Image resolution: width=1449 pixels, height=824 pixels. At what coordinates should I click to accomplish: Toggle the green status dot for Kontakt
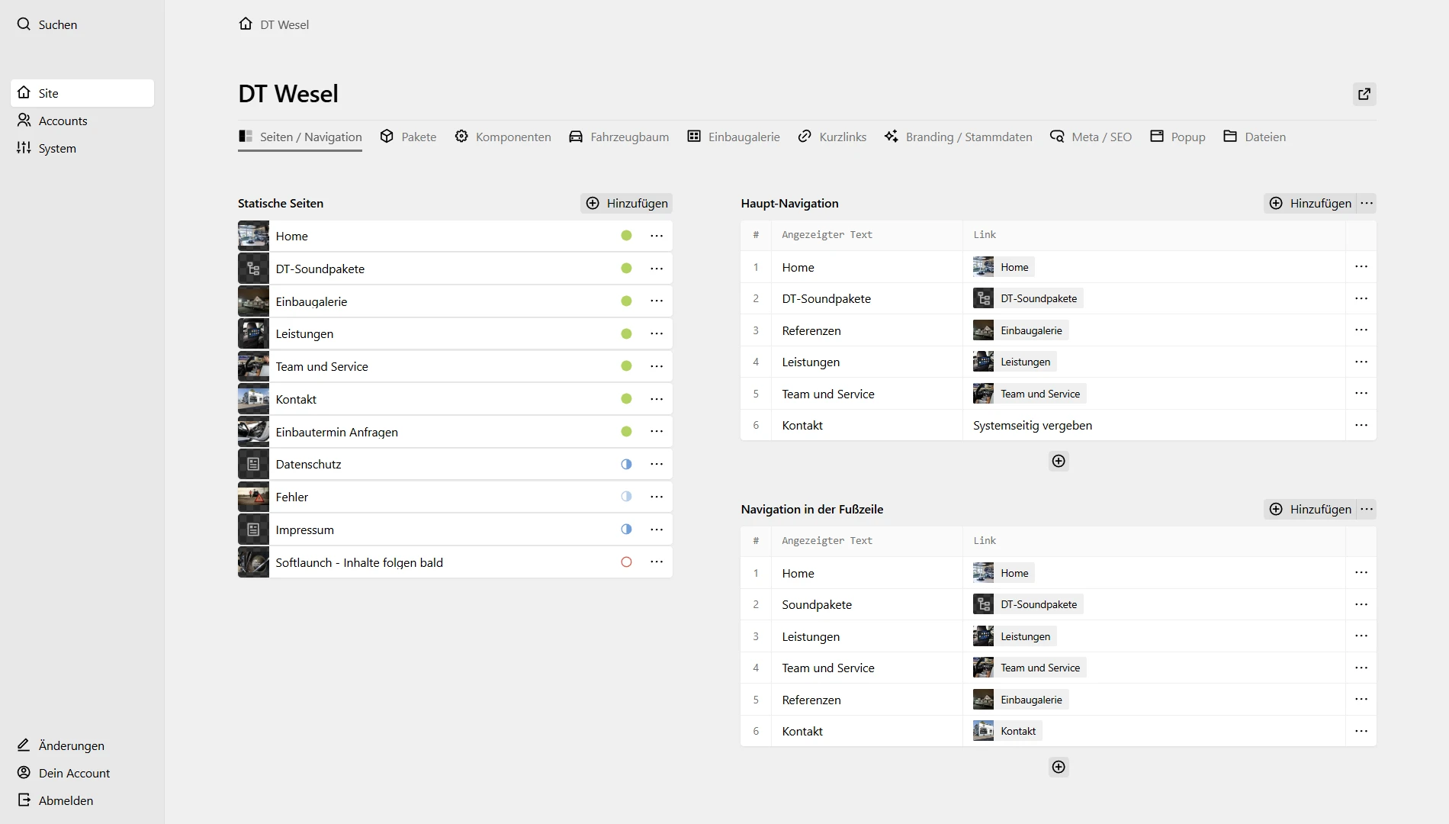626,399
